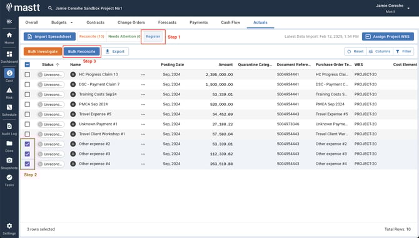Check the HC Progress Claim 10 row
Screen dimensions: 419x238
(x=28, y=75)
